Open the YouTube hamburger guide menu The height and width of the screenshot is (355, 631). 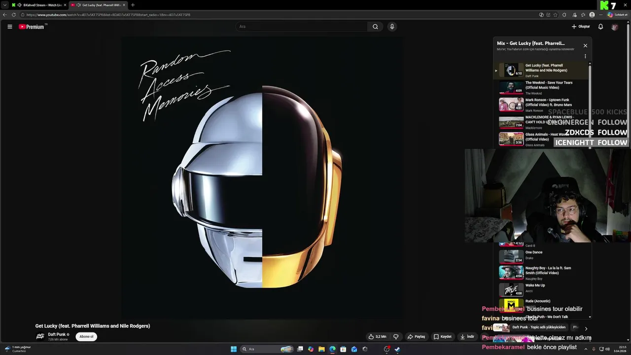click(9, 27)
